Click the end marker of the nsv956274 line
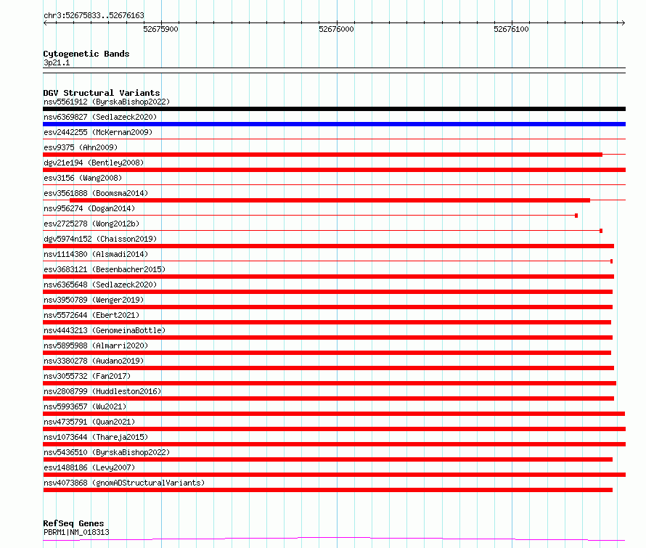 click(x=576, y=216)
